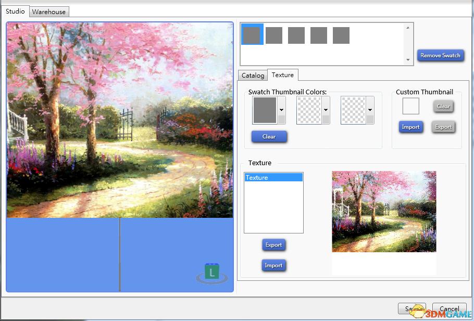Select the Texture item in the list

point(273,178)
